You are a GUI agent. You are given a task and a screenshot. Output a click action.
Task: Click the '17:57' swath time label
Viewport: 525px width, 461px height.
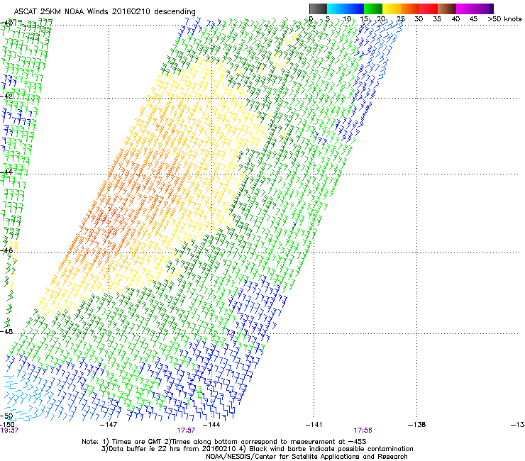(186, 431)
